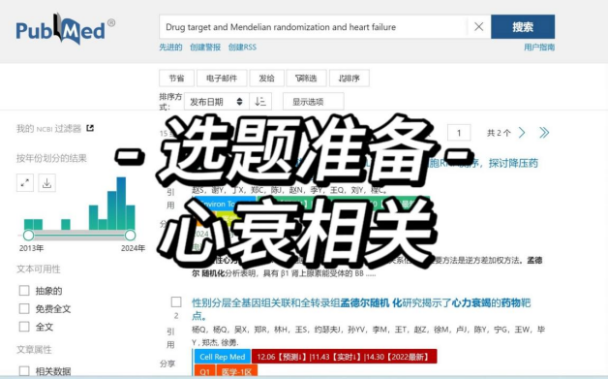Tick the 抽象的 text availability checkbox
This screenshot has width=608, height=380.
24,291
